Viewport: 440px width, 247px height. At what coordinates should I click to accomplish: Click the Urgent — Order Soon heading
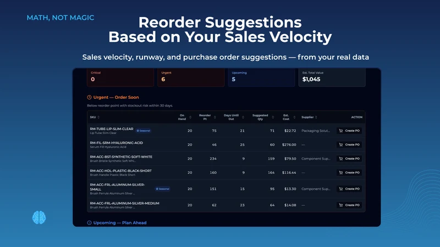116,98
